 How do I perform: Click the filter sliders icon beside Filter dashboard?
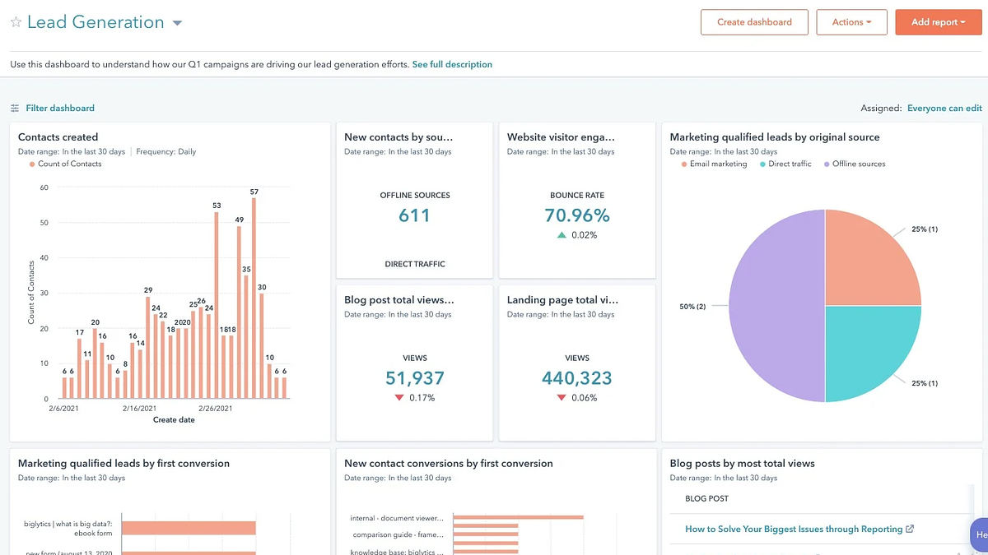(x=15, y=109)
